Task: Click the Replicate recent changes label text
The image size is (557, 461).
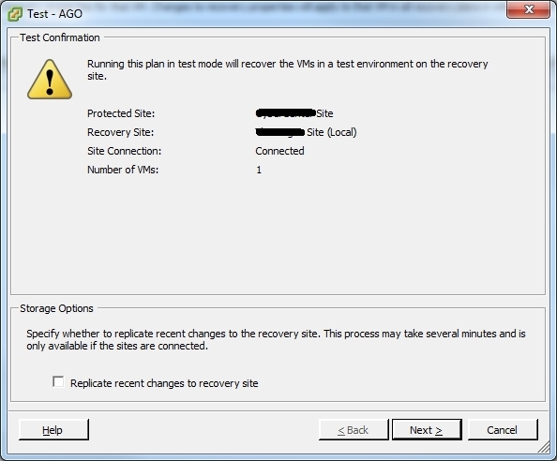Action: 164,383
